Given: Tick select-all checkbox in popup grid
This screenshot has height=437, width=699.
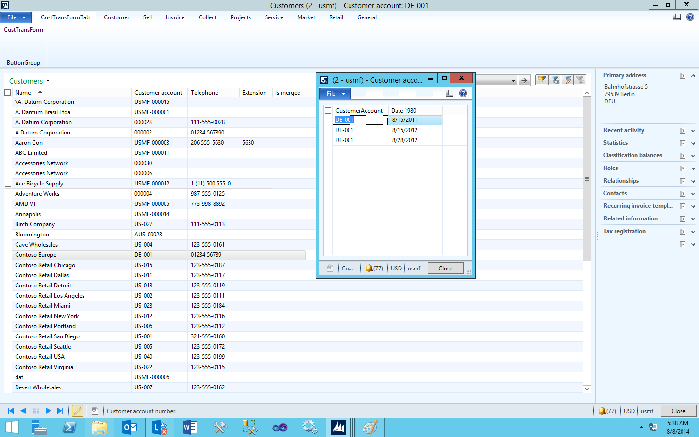Looking at the screenshot, I should (328, 111).
